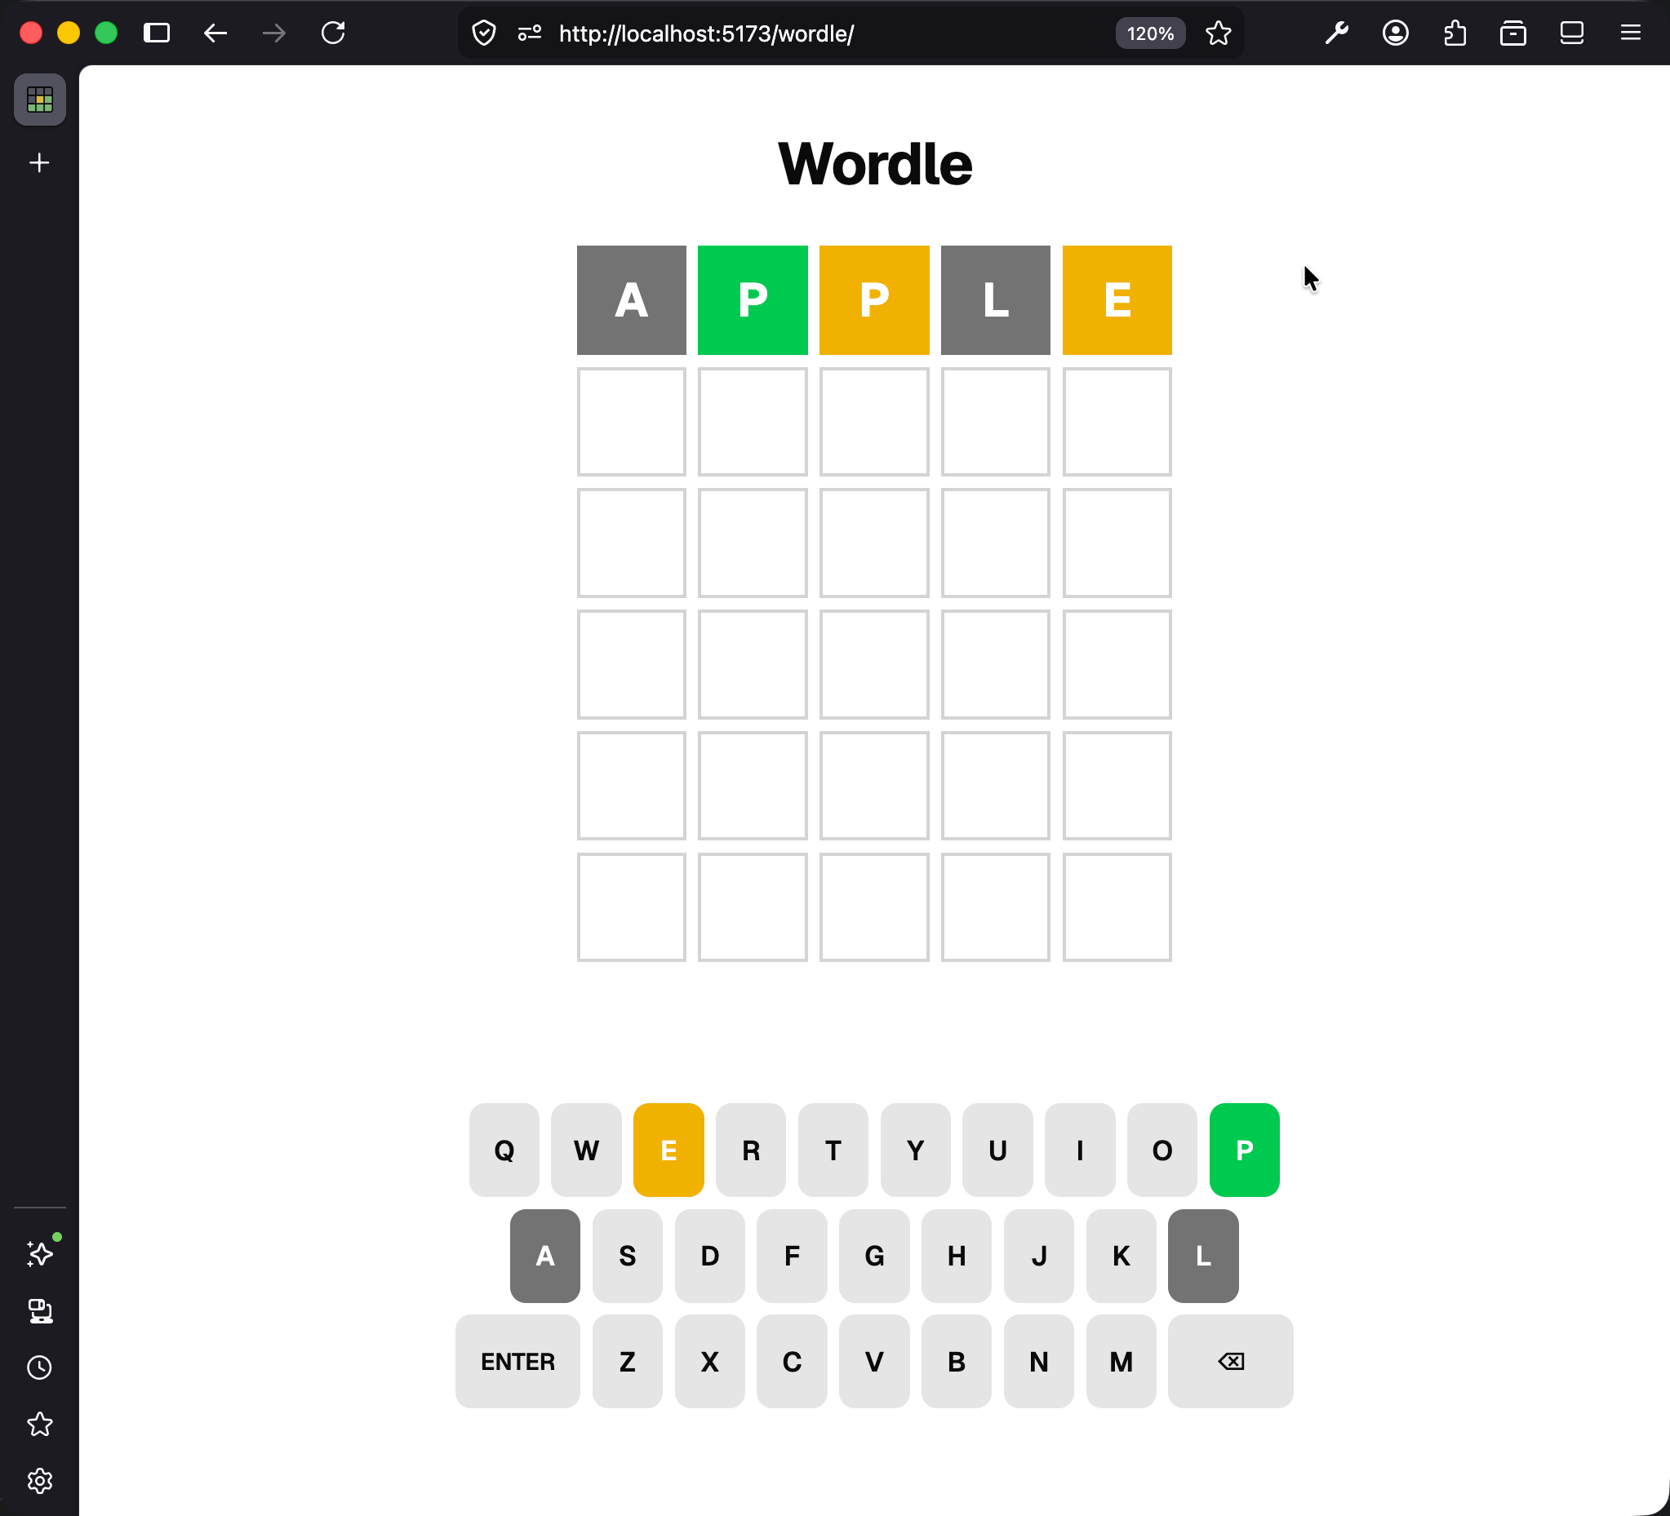Click the yellow P tile in first row
This screenshot has width=1670, height=1516.
click(874, 299)
